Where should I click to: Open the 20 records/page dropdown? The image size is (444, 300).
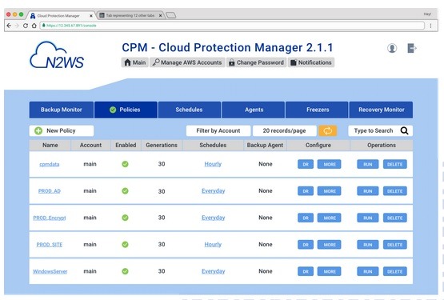[x=285, y=130]
